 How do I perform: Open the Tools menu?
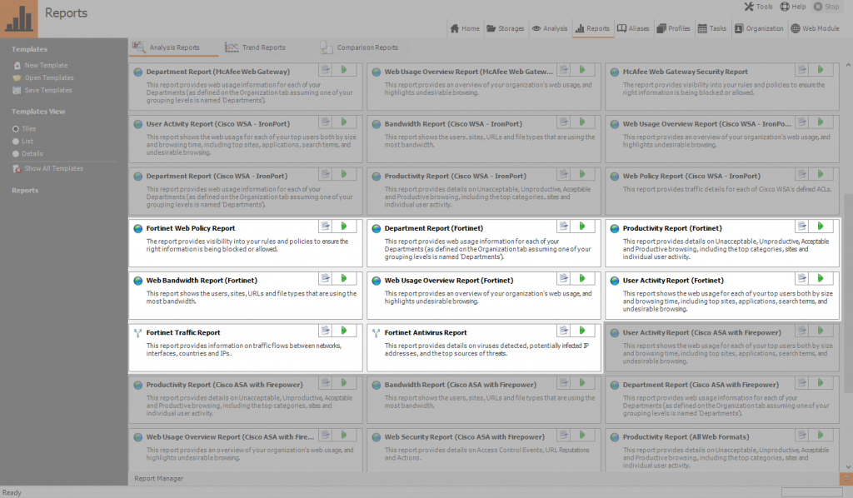[x=758, y=7]
